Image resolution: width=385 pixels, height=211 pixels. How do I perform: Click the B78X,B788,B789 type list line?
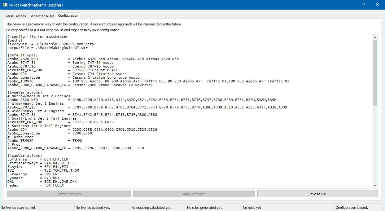(x=147, y=107)
